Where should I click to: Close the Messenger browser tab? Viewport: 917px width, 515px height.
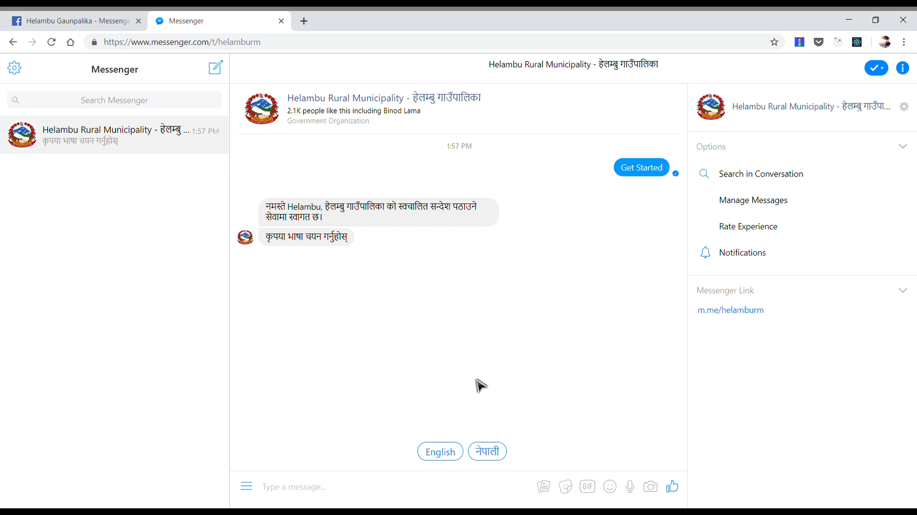click(281, 21)
